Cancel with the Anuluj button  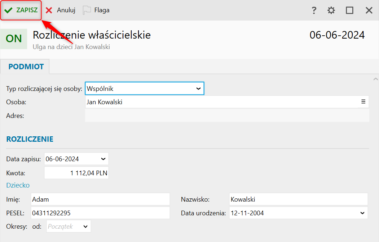[61, 10]
